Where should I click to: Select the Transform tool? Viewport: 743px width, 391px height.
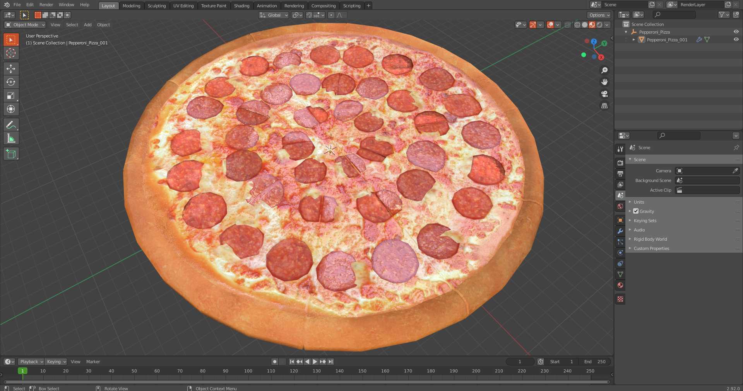pyautogui.click(x=11, y=109)
